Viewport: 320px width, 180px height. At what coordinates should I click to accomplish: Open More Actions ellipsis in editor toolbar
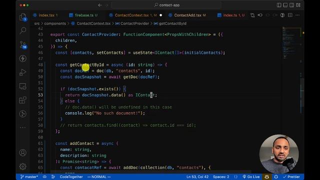(x=297, y=15)
